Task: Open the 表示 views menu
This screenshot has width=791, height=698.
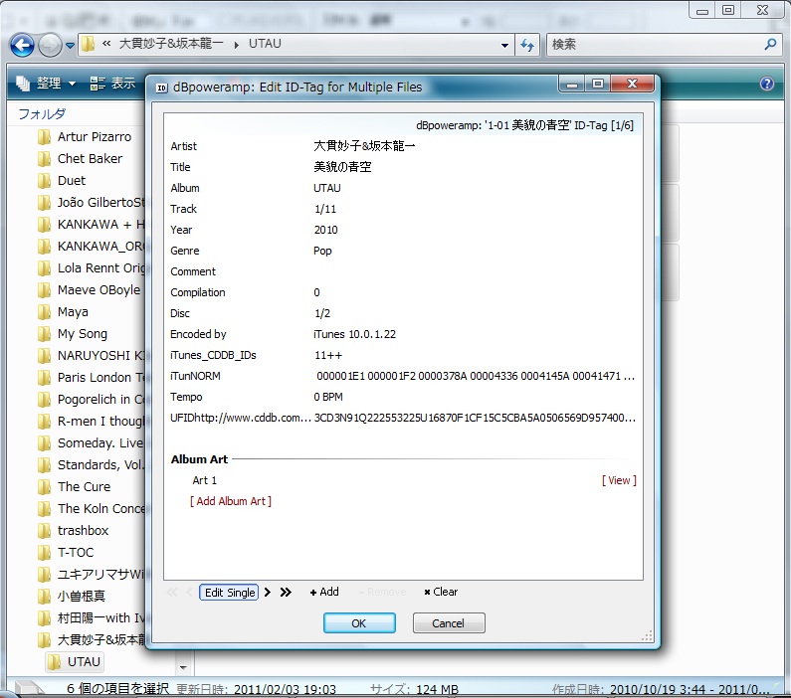Action: tap(112, 84)
